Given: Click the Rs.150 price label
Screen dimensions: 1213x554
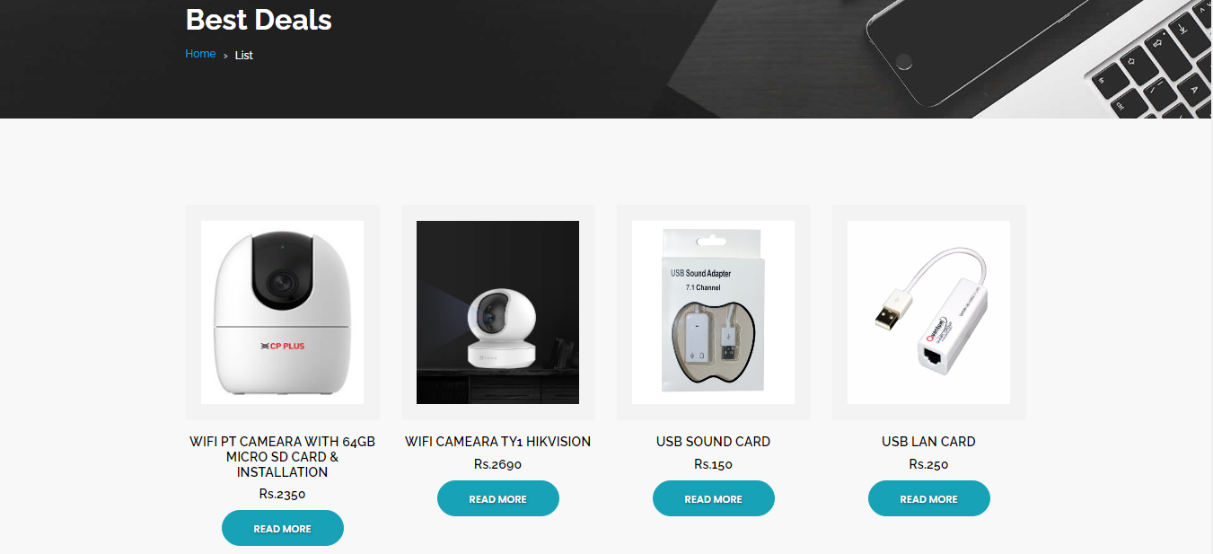Looking at the screenshot, I should point(713,464).
